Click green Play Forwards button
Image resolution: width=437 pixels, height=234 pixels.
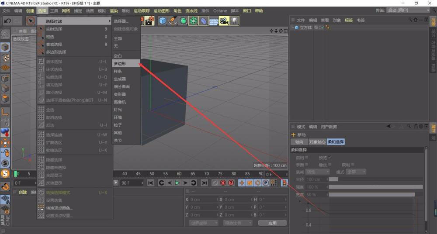[x=177, y=183]
